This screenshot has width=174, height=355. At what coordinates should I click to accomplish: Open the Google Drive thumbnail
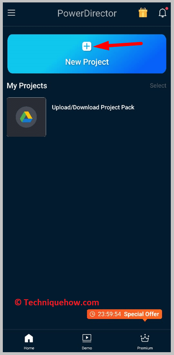click(27, 117)
